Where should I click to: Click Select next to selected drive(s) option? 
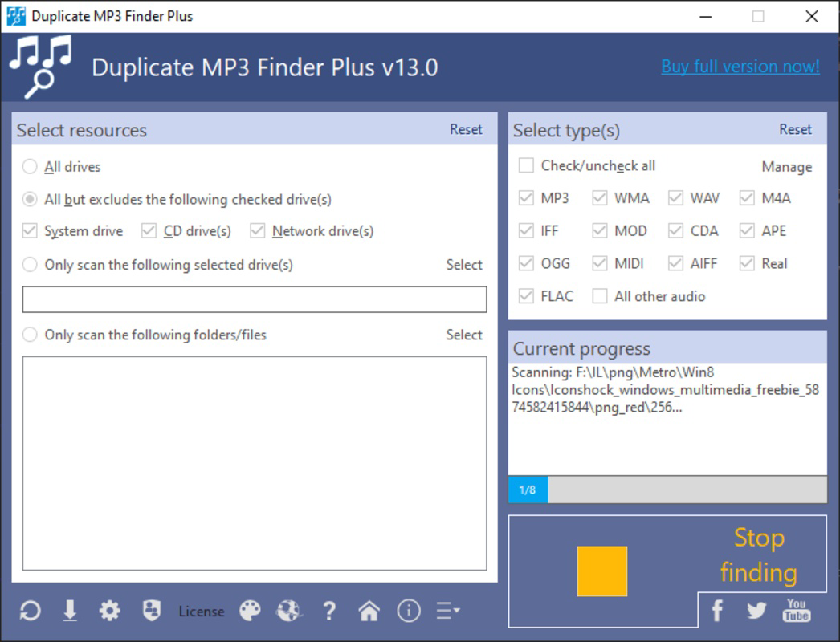click(x=464, y=265)
